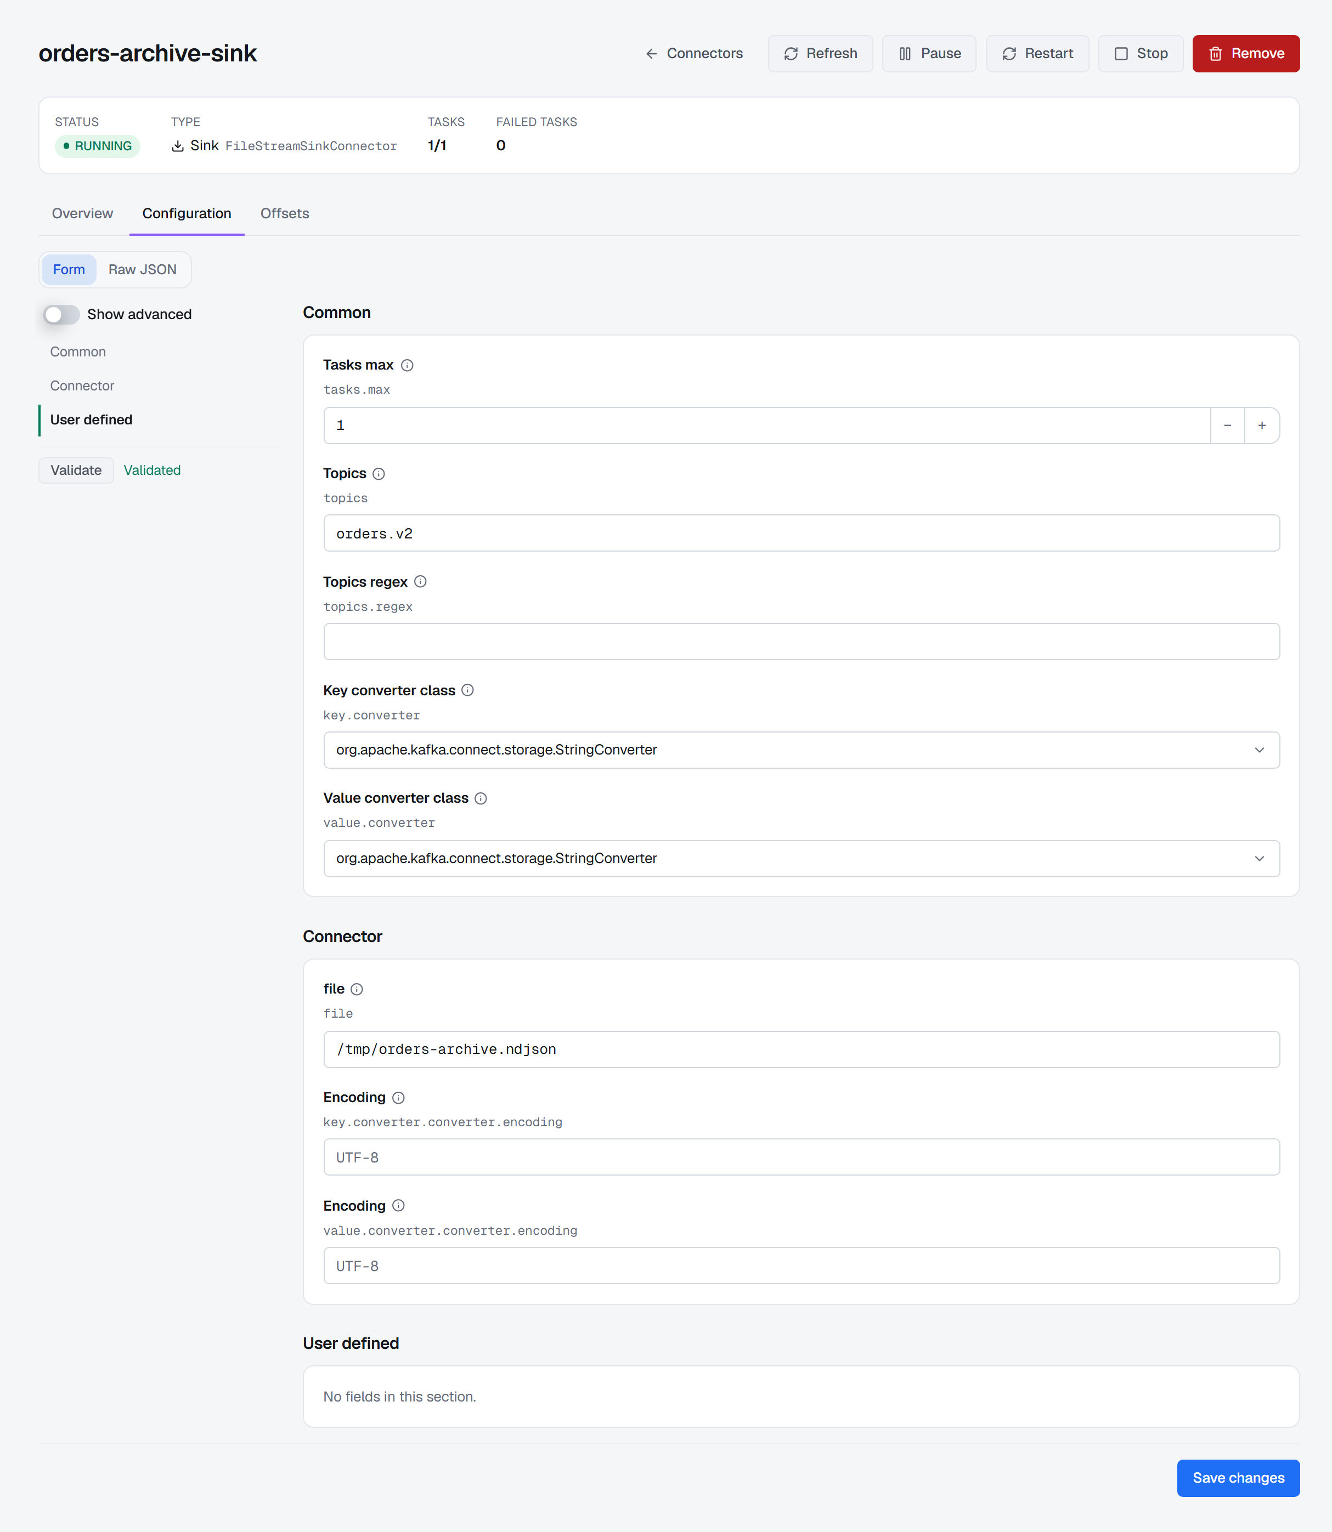The image size is (1332, 1532).
Task: Click the empty Topics regex field
Action: click(802, 642)
